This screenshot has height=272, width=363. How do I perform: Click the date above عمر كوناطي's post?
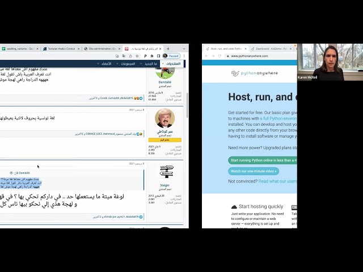pyautogui.click(x=137, y=110)
